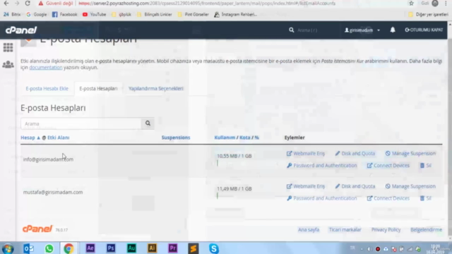Click Connect Devices for info account
This screenshot has height=254, width=452.
(388, 166)
